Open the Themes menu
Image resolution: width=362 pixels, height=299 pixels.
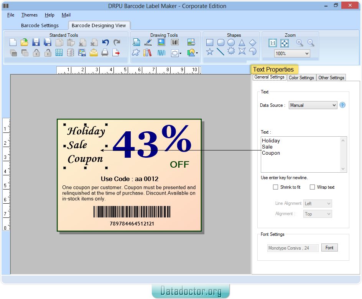pyautogui.click(x=29, y=15)
